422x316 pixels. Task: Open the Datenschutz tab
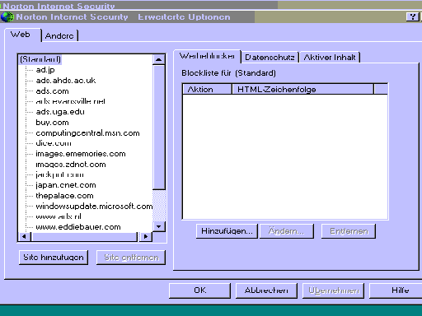[270, 58]
